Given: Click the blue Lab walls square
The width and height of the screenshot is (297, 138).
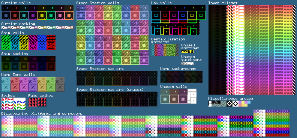Looking at the screenshot, I should coord(183,15).
